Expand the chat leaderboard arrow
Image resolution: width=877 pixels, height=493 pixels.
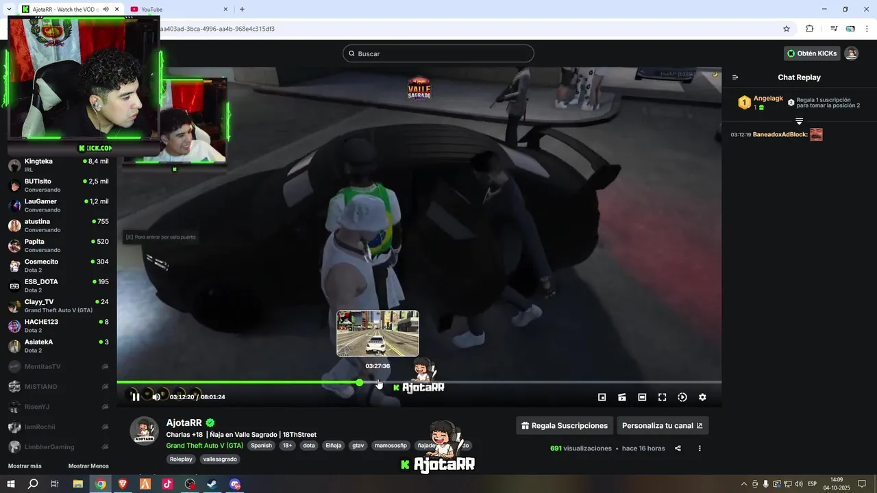(x=799, y=121)
